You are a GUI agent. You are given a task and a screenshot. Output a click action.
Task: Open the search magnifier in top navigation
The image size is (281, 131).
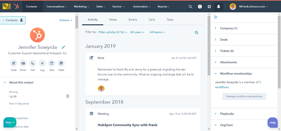coord(190,7)
